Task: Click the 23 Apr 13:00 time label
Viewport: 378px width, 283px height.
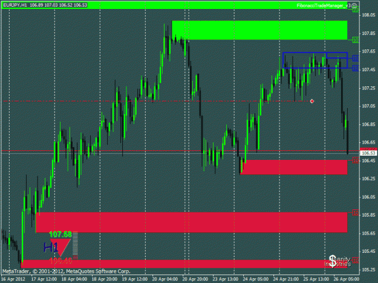Action: tap(226, 279)
